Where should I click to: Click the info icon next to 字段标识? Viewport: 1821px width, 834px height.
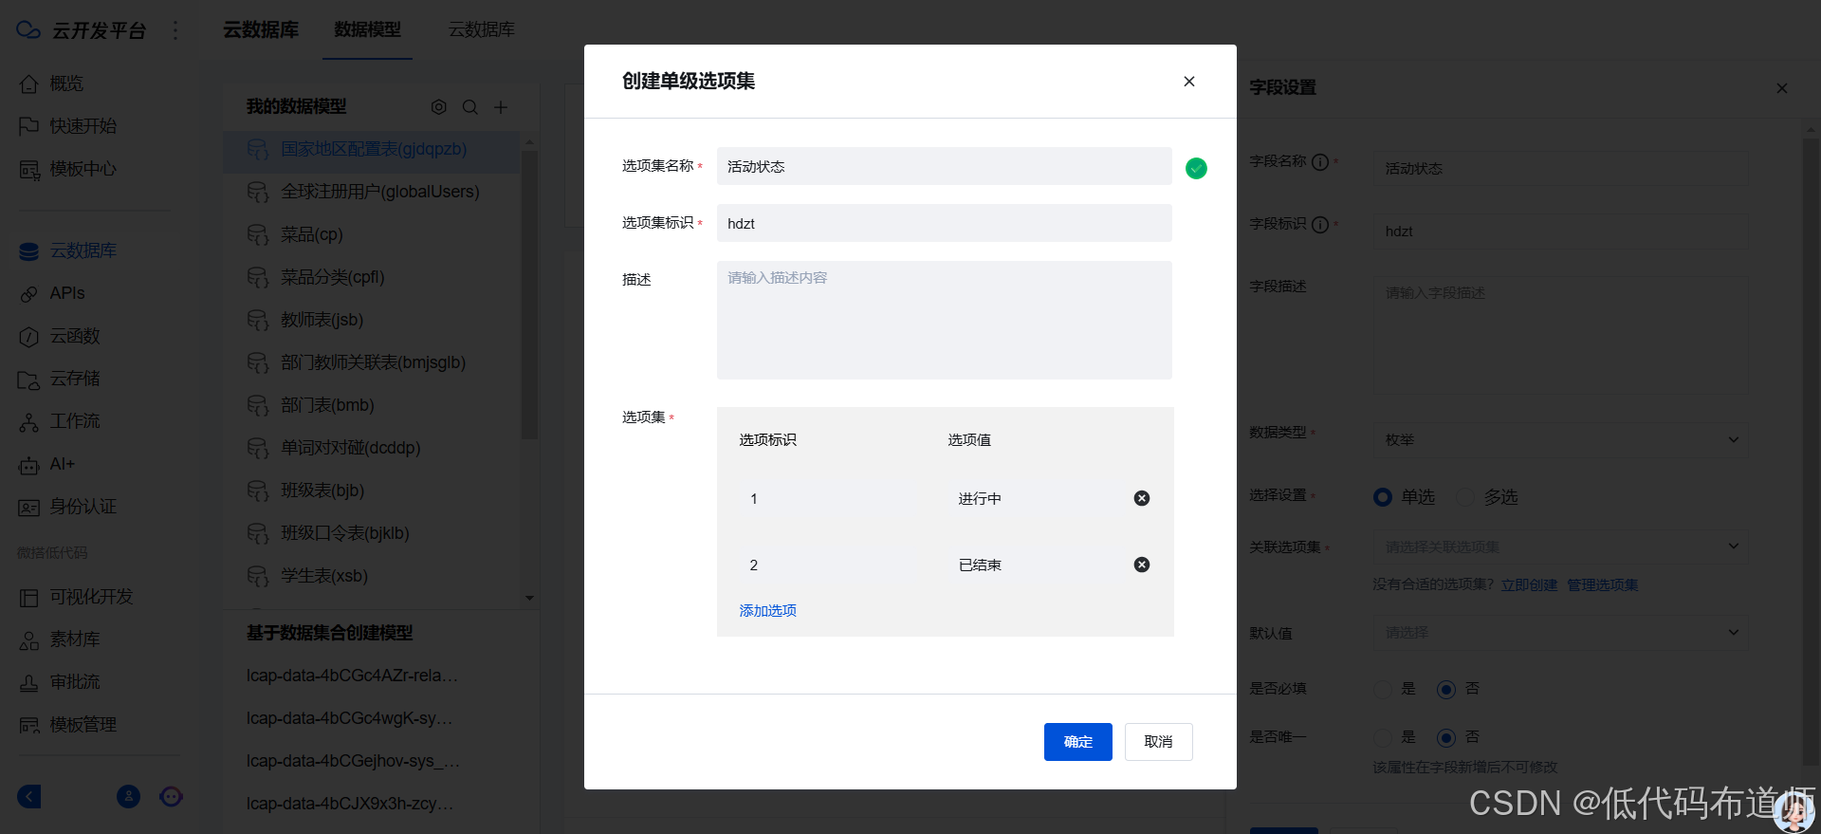(1320, 225)
